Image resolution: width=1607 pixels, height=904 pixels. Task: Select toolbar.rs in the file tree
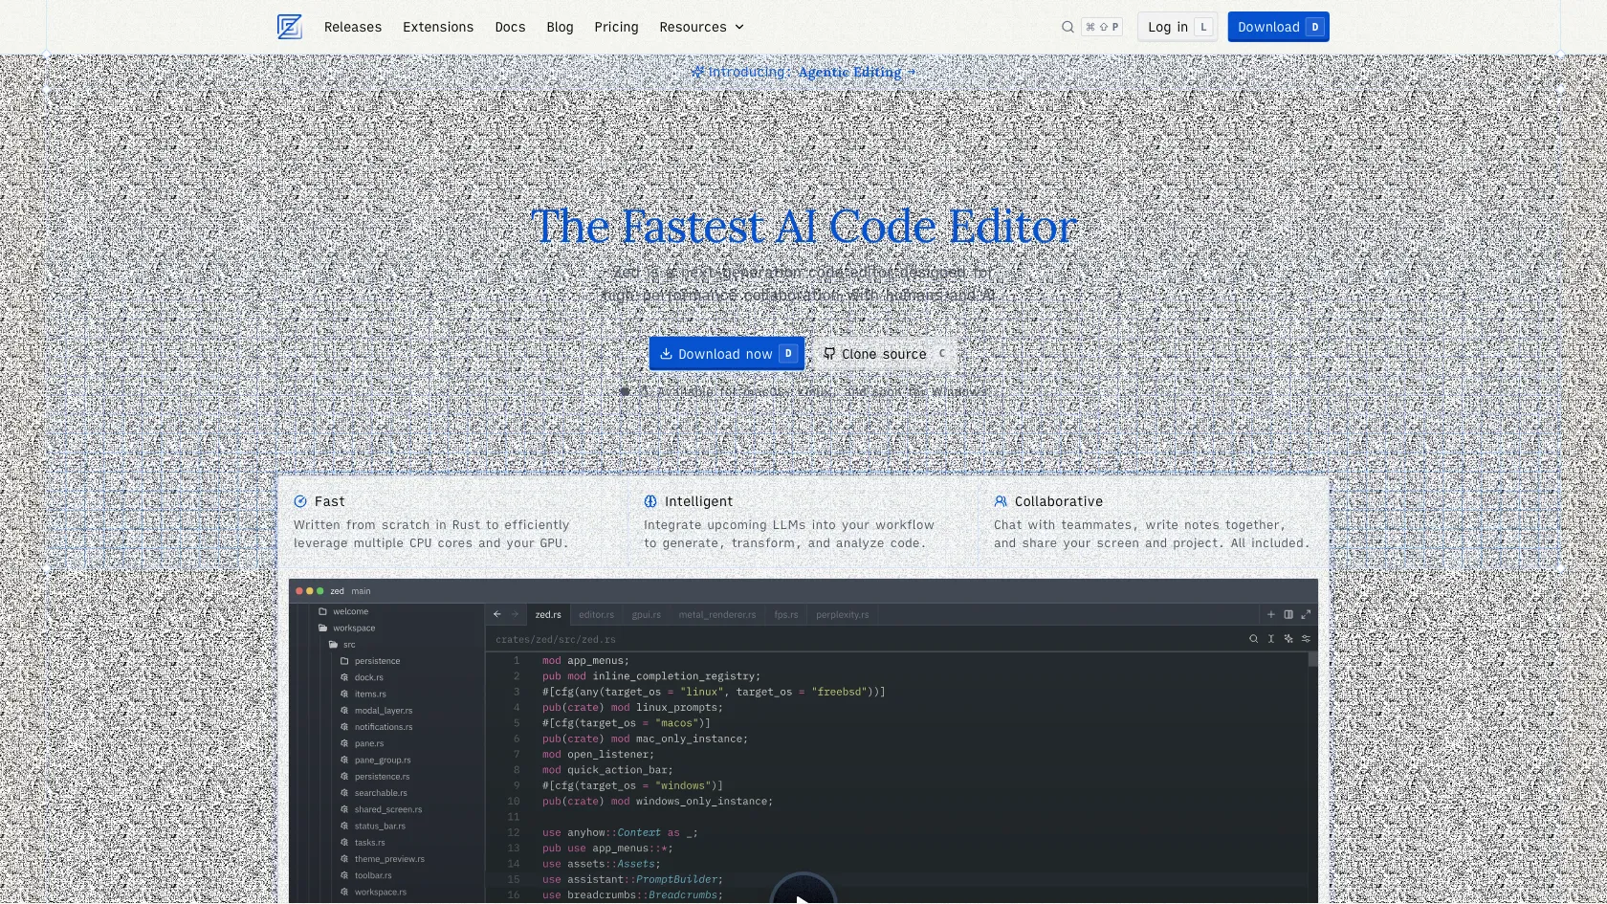click(x=373, y=875)
